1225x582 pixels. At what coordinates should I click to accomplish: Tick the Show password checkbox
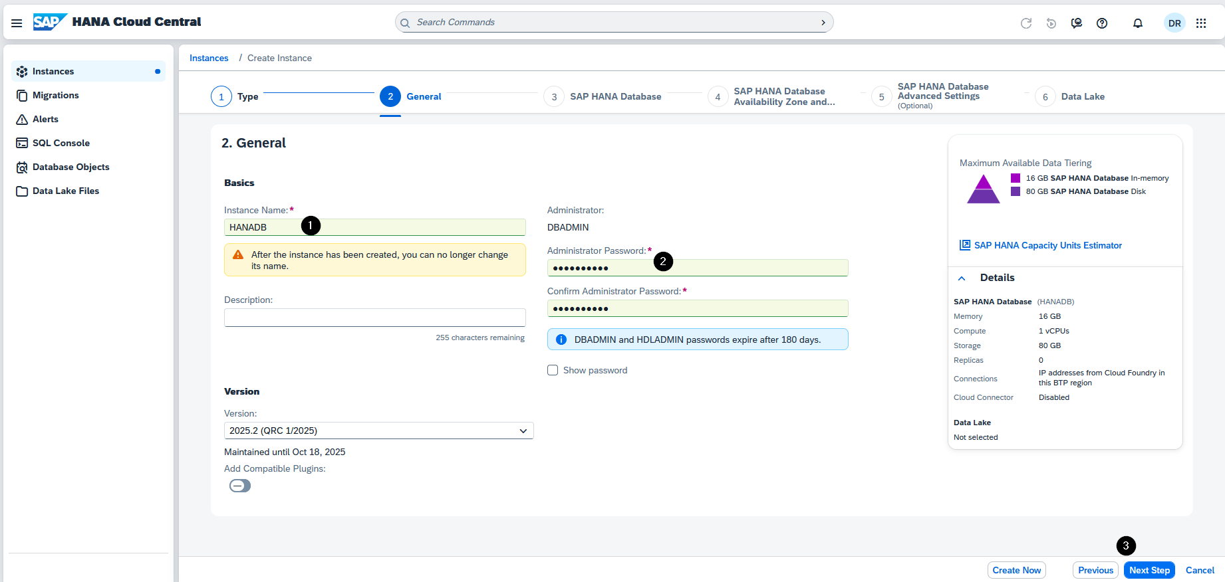553,370
